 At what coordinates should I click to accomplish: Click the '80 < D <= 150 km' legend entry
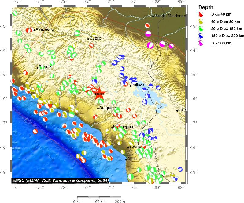coord(227,29)
